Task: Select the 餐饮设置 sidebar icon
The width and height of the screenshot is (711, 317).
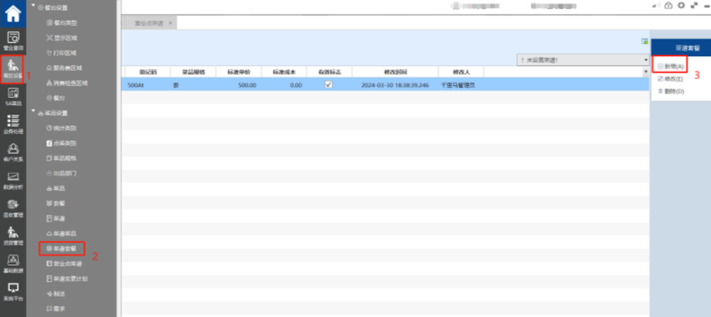Action: (x=13, y=68)
